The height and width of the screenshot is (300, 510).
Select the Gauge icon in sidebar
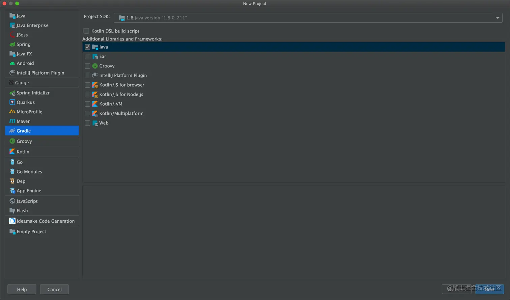[x=12, y=83]
